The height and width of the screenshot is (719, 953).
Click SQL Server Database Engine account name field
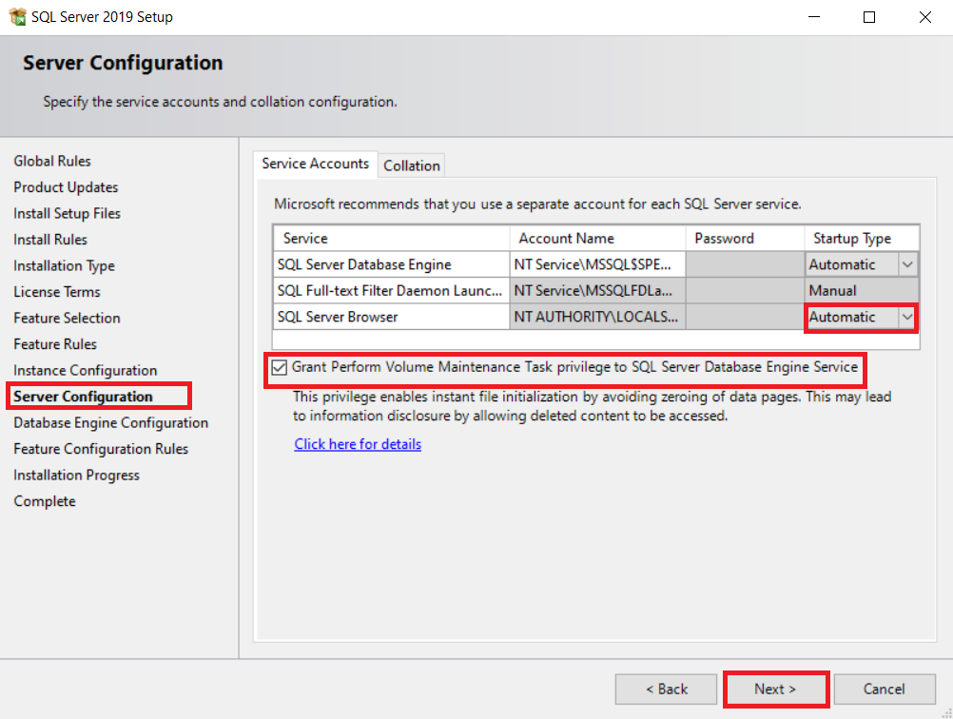597,264
